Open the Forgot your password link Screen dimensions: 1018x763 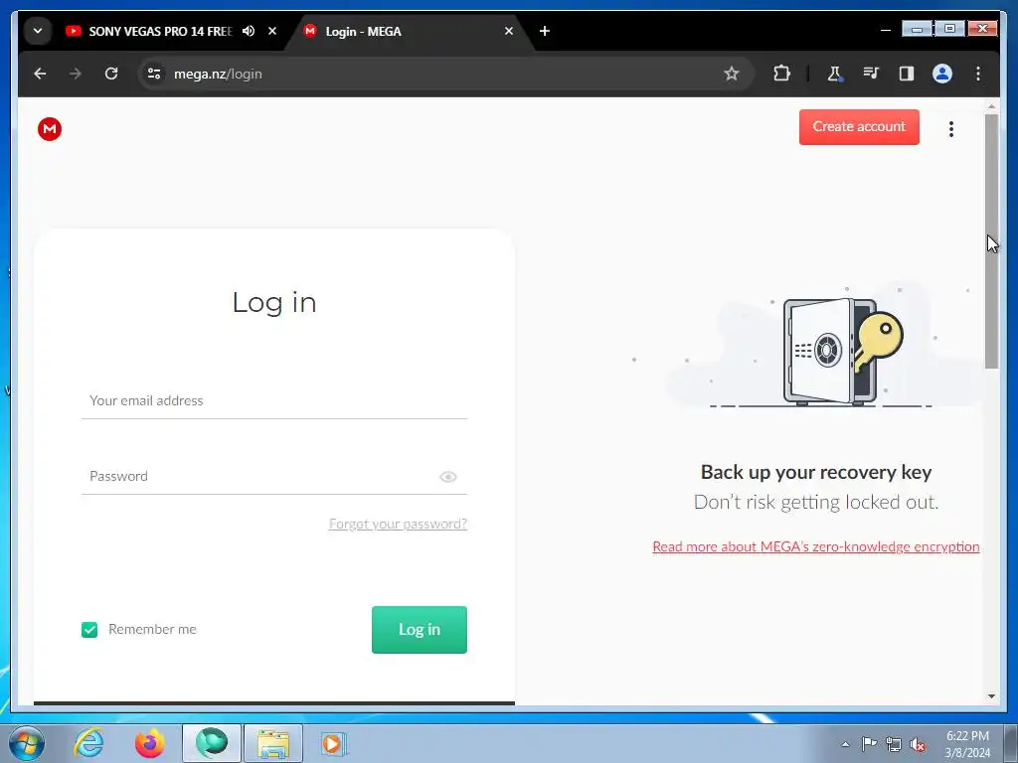coord(398,524)
